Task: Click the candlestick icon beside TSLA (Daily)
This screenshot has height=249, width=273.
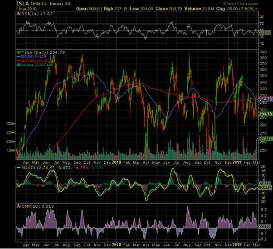Action: 19,52
